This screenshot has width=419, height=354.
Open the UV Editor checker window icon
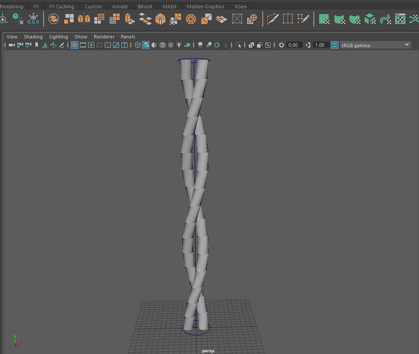tap(400, 19)
